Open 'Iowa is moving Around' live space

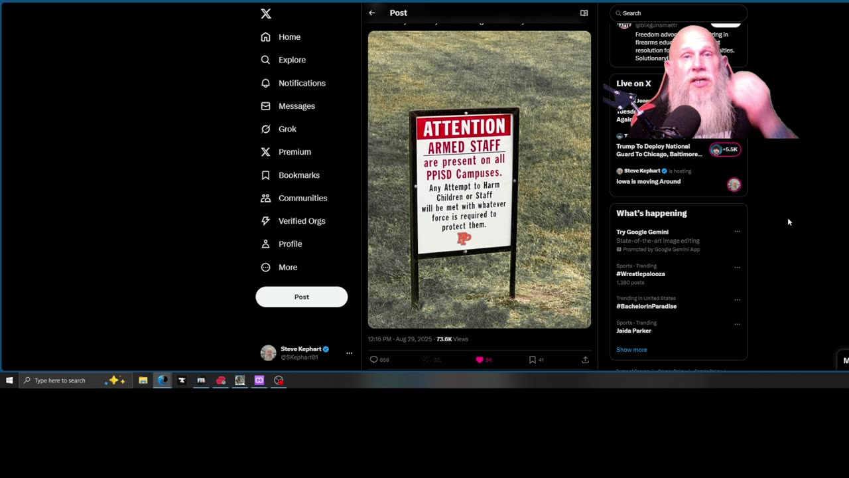coord(648,181)
